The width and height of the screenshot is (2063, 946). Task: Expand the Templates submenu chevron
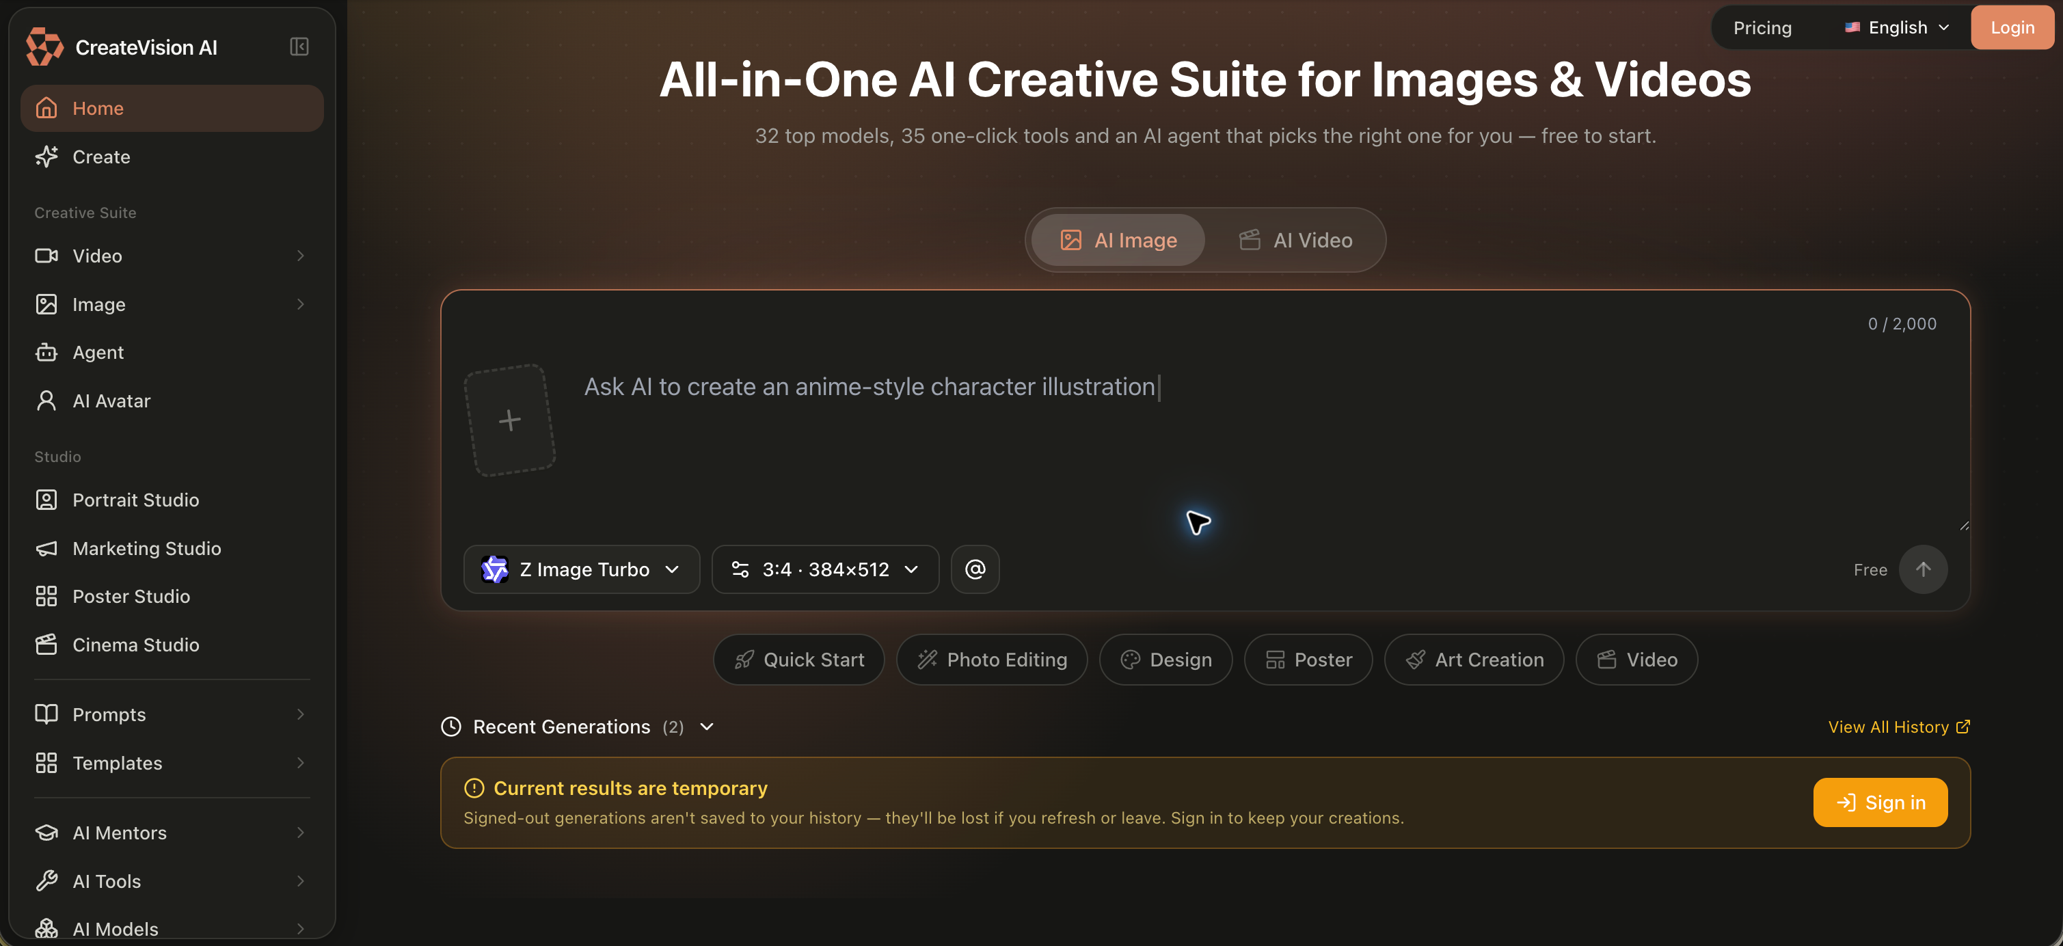click(x=300, y=763)
